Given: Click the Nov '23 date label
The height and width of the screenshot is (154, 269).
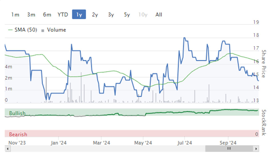Looking at the screenshot, I should click(17, 143).
